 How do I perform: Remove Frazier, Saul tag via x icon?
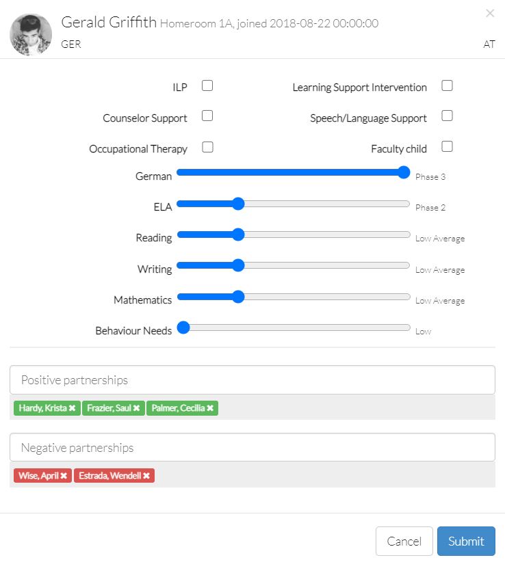[137, 408]
